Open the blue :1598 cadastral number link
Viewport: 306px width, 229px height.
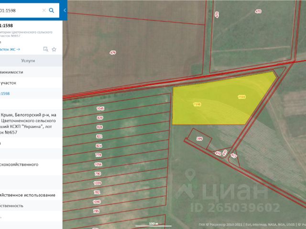(x=5, y=94)
